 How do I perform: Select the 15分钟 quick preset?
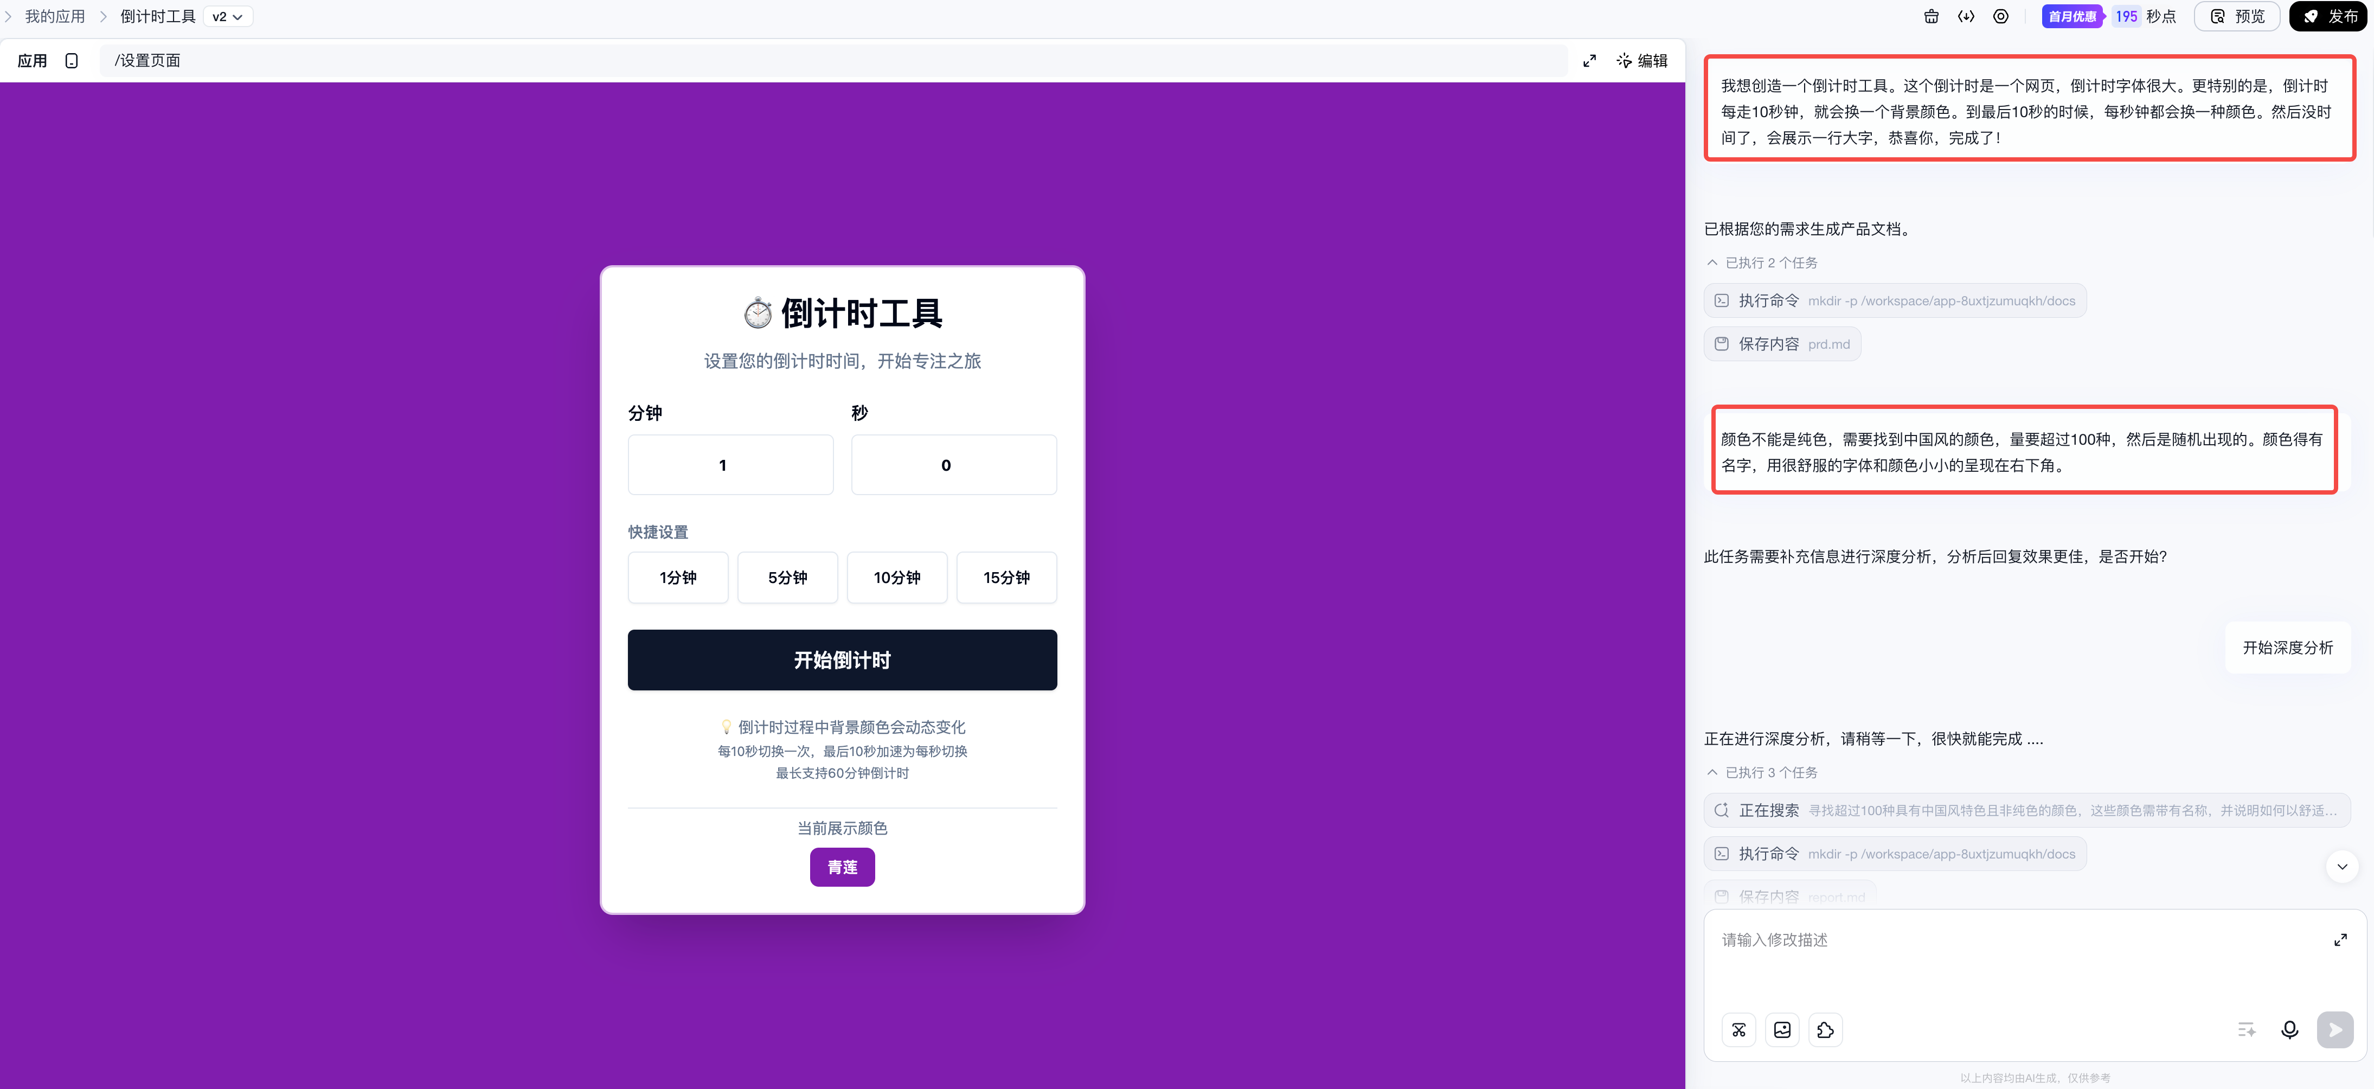(x=1005, y=578)
